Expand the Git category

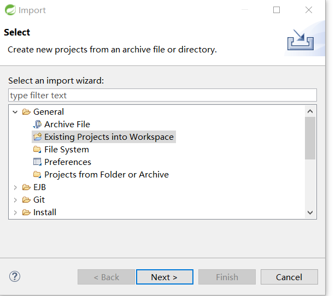point(15,200)
